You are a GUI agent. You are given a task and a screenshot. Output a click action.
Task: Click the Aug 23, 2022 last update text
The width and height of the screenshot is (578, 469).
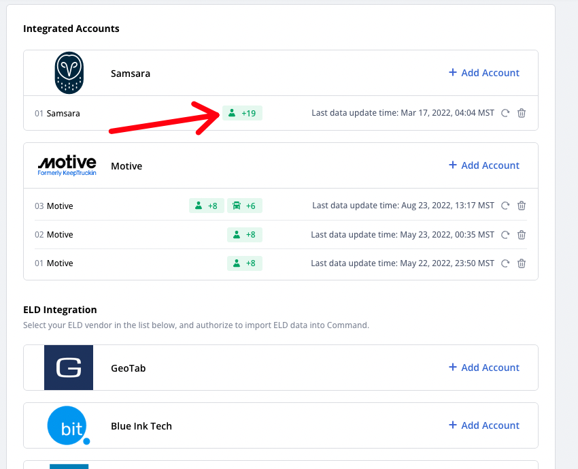[403, 206]
